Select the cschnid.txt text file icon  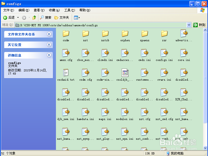(66, 72)
